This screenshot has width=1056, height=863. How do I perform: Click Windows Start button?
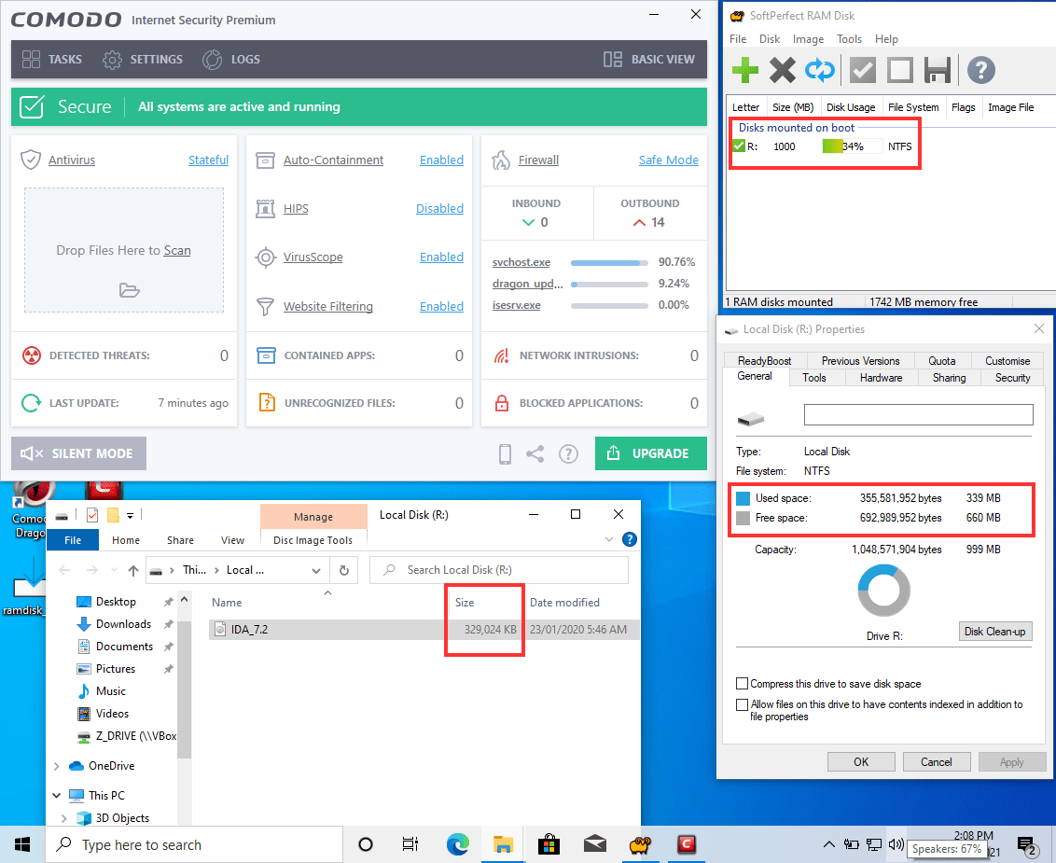coord(22,845)
